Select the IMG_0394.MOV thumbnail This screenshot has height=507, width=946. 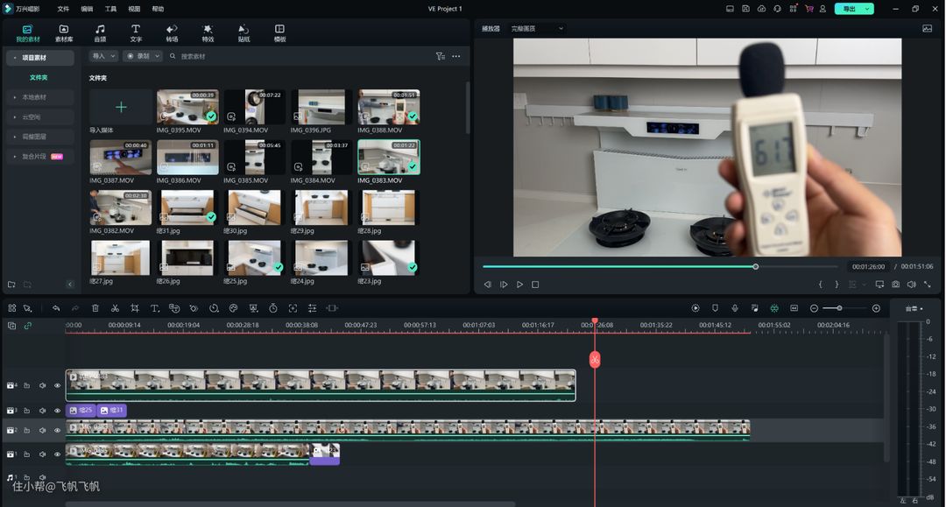tap(254, 108)
